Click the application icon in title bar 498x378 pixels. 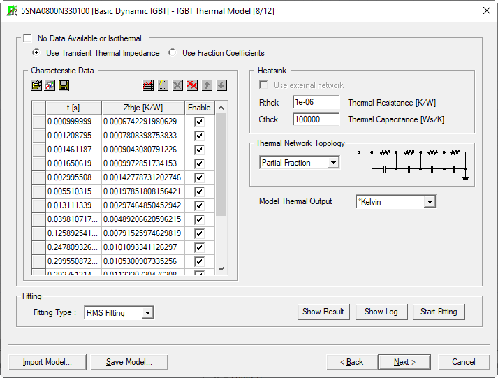pyautogui.click(x=12, y=10)
